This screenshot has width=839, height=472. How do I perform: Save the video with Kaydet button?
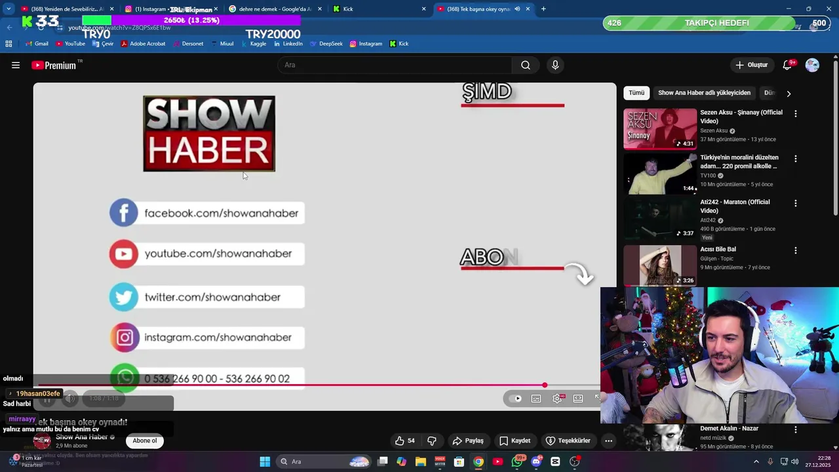[x=515, y=441]
